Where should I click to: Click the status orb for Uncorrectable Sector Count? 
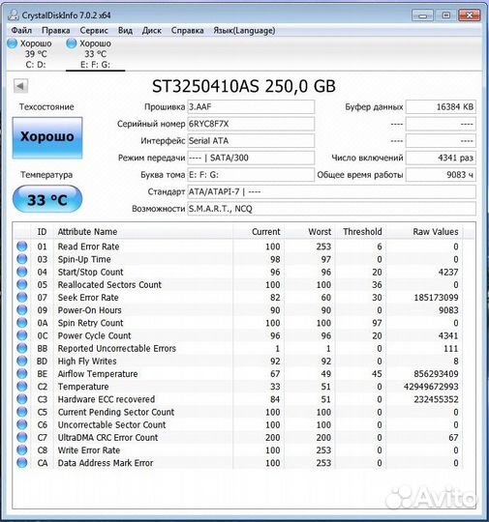(22, 424)
